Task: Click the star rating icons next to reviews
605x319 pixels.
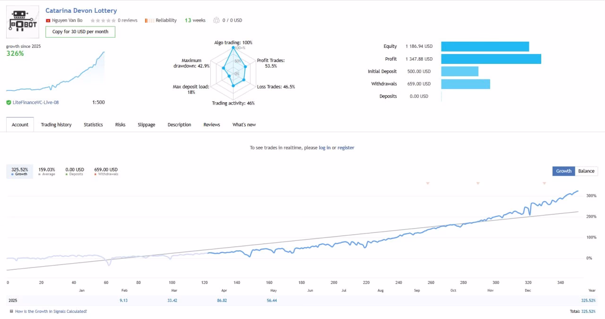Action: click(103, 20)
